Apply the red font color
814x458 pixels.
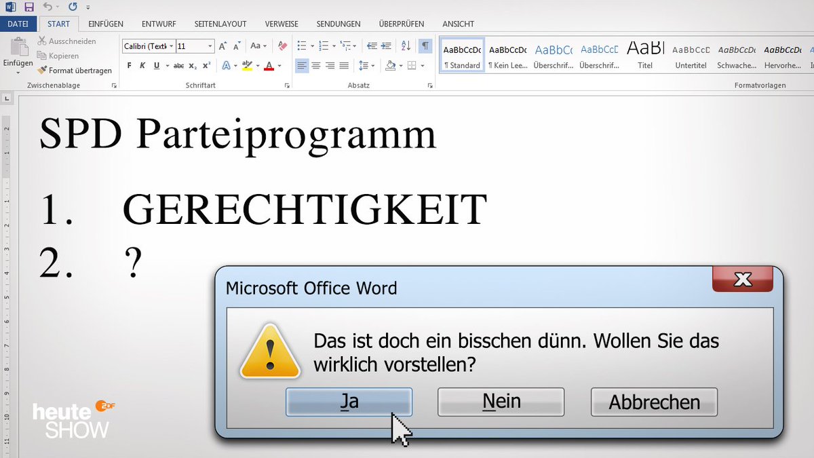pyautogui.click(x=269, y=66)
